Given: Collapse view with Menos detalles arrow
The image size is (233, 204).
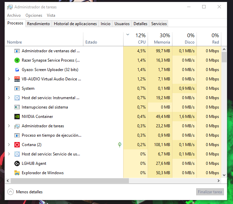Looking at the screenshot, I should pos(10,192).
